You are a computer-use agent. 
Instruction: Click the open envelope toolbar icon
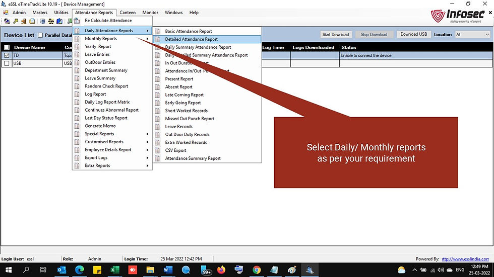pos(32,21)
